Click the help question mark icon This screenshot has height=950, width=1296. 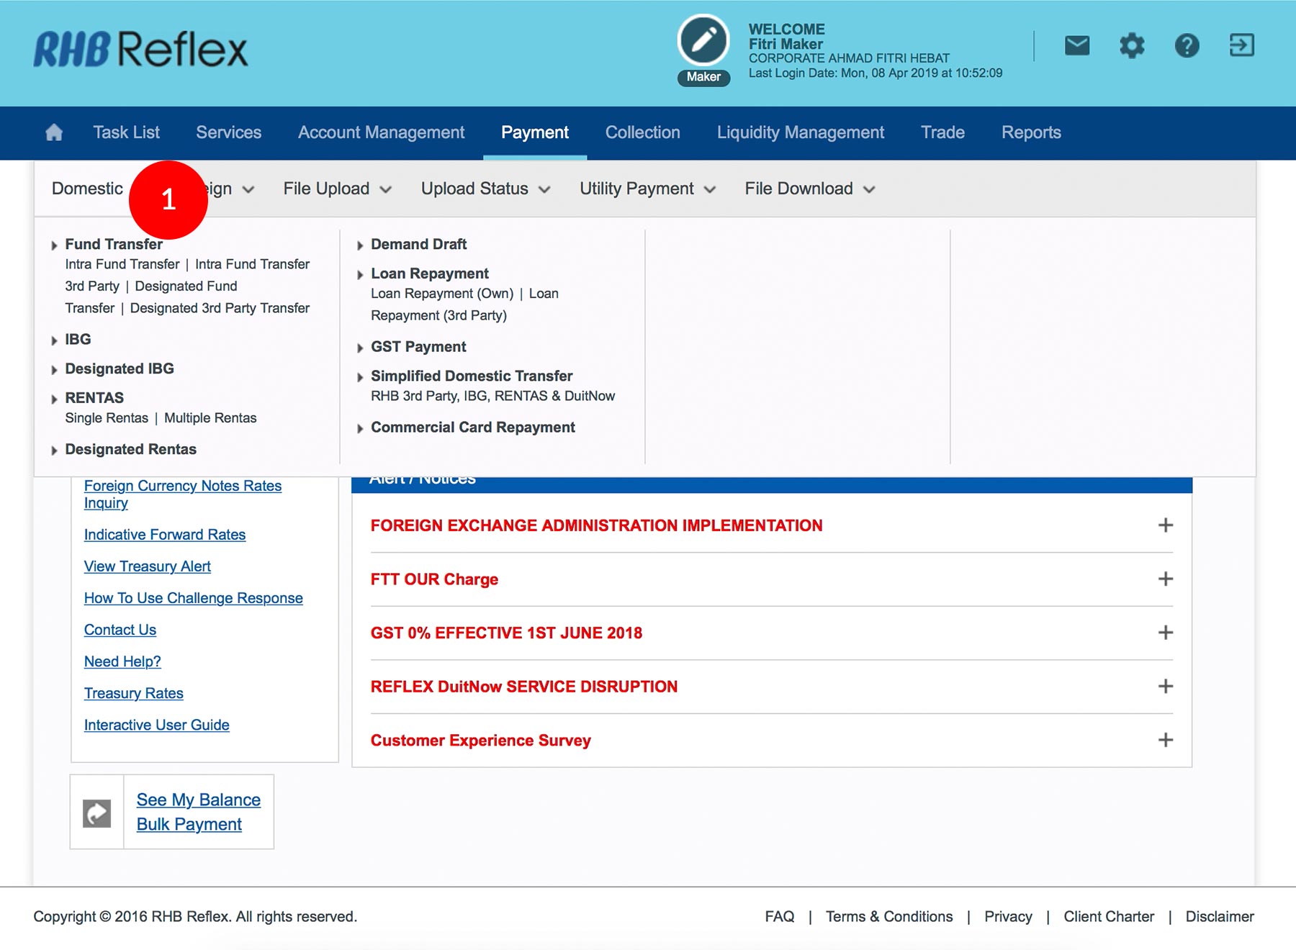[1187, 46]
